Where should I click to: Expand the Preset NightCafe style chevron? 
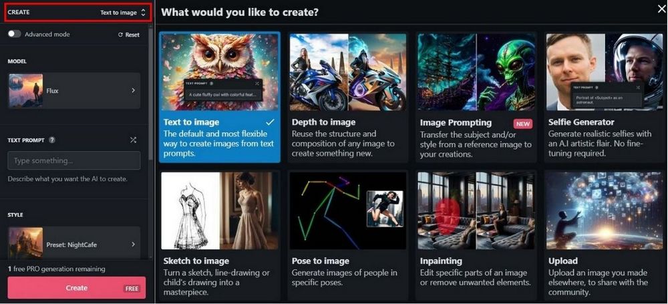click(134, 245)
